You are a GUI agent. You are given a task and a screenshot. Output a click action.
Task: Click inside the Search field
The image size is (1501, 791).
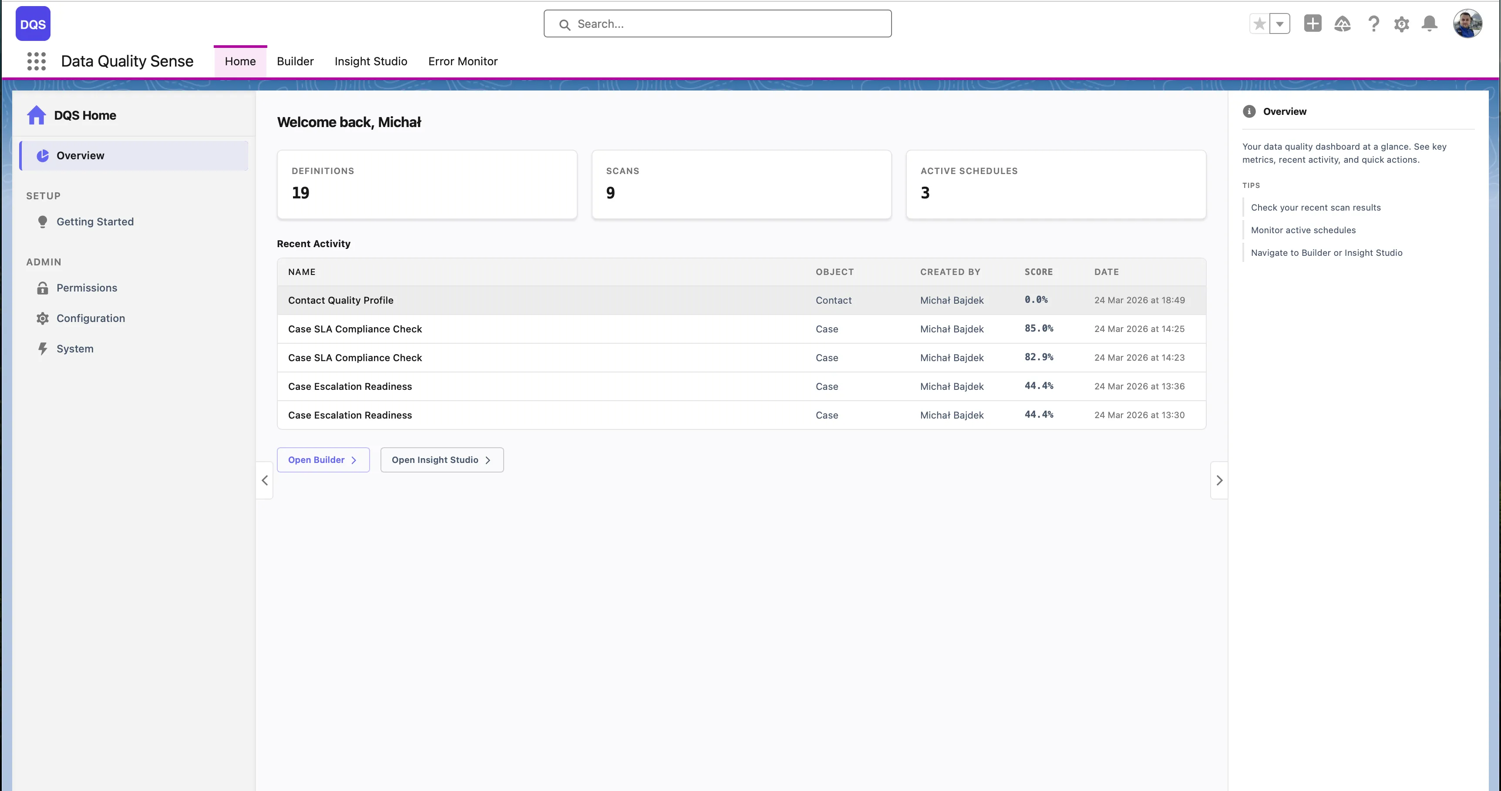point(717,24)
